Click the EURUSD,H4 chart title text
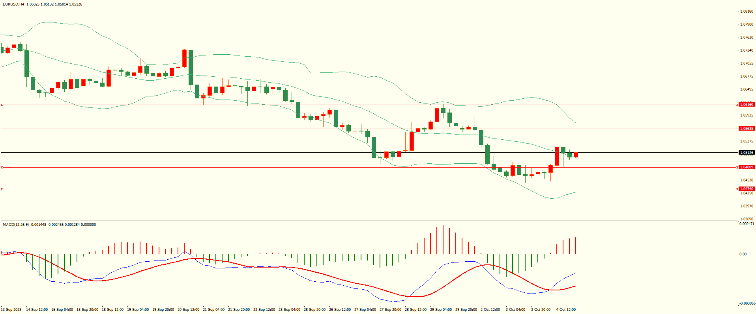The image size is (756, 314). [13, 4]
